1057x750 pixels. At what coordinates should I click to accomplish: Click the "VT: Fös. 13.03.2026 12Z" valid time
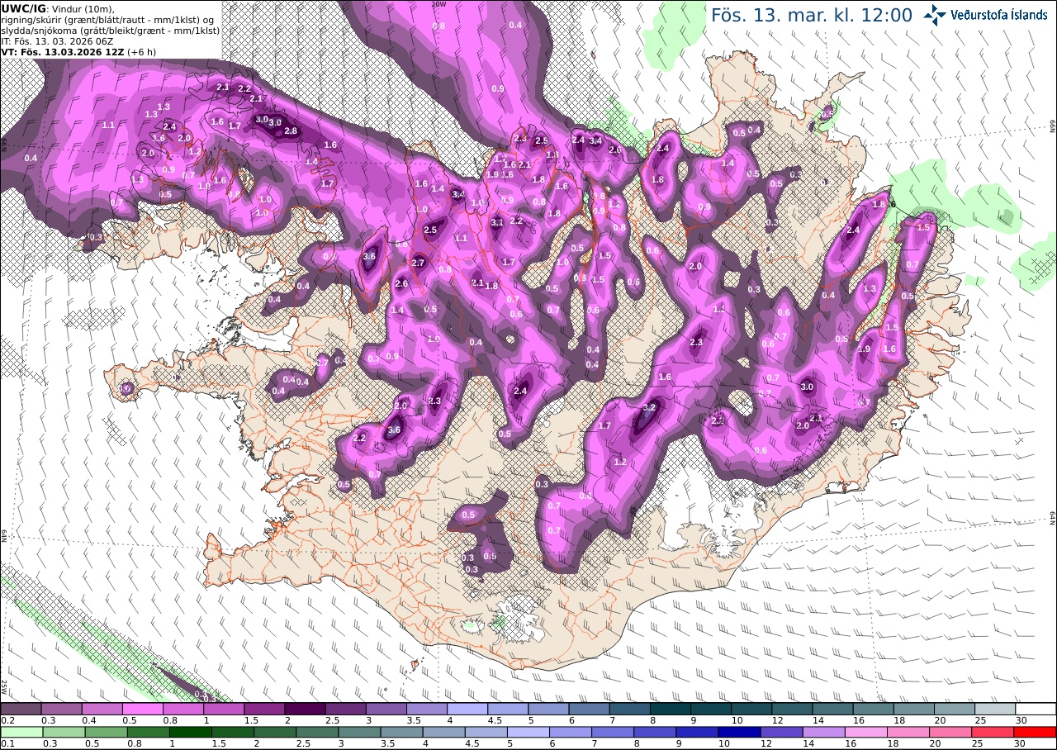[x=61, y=51]
